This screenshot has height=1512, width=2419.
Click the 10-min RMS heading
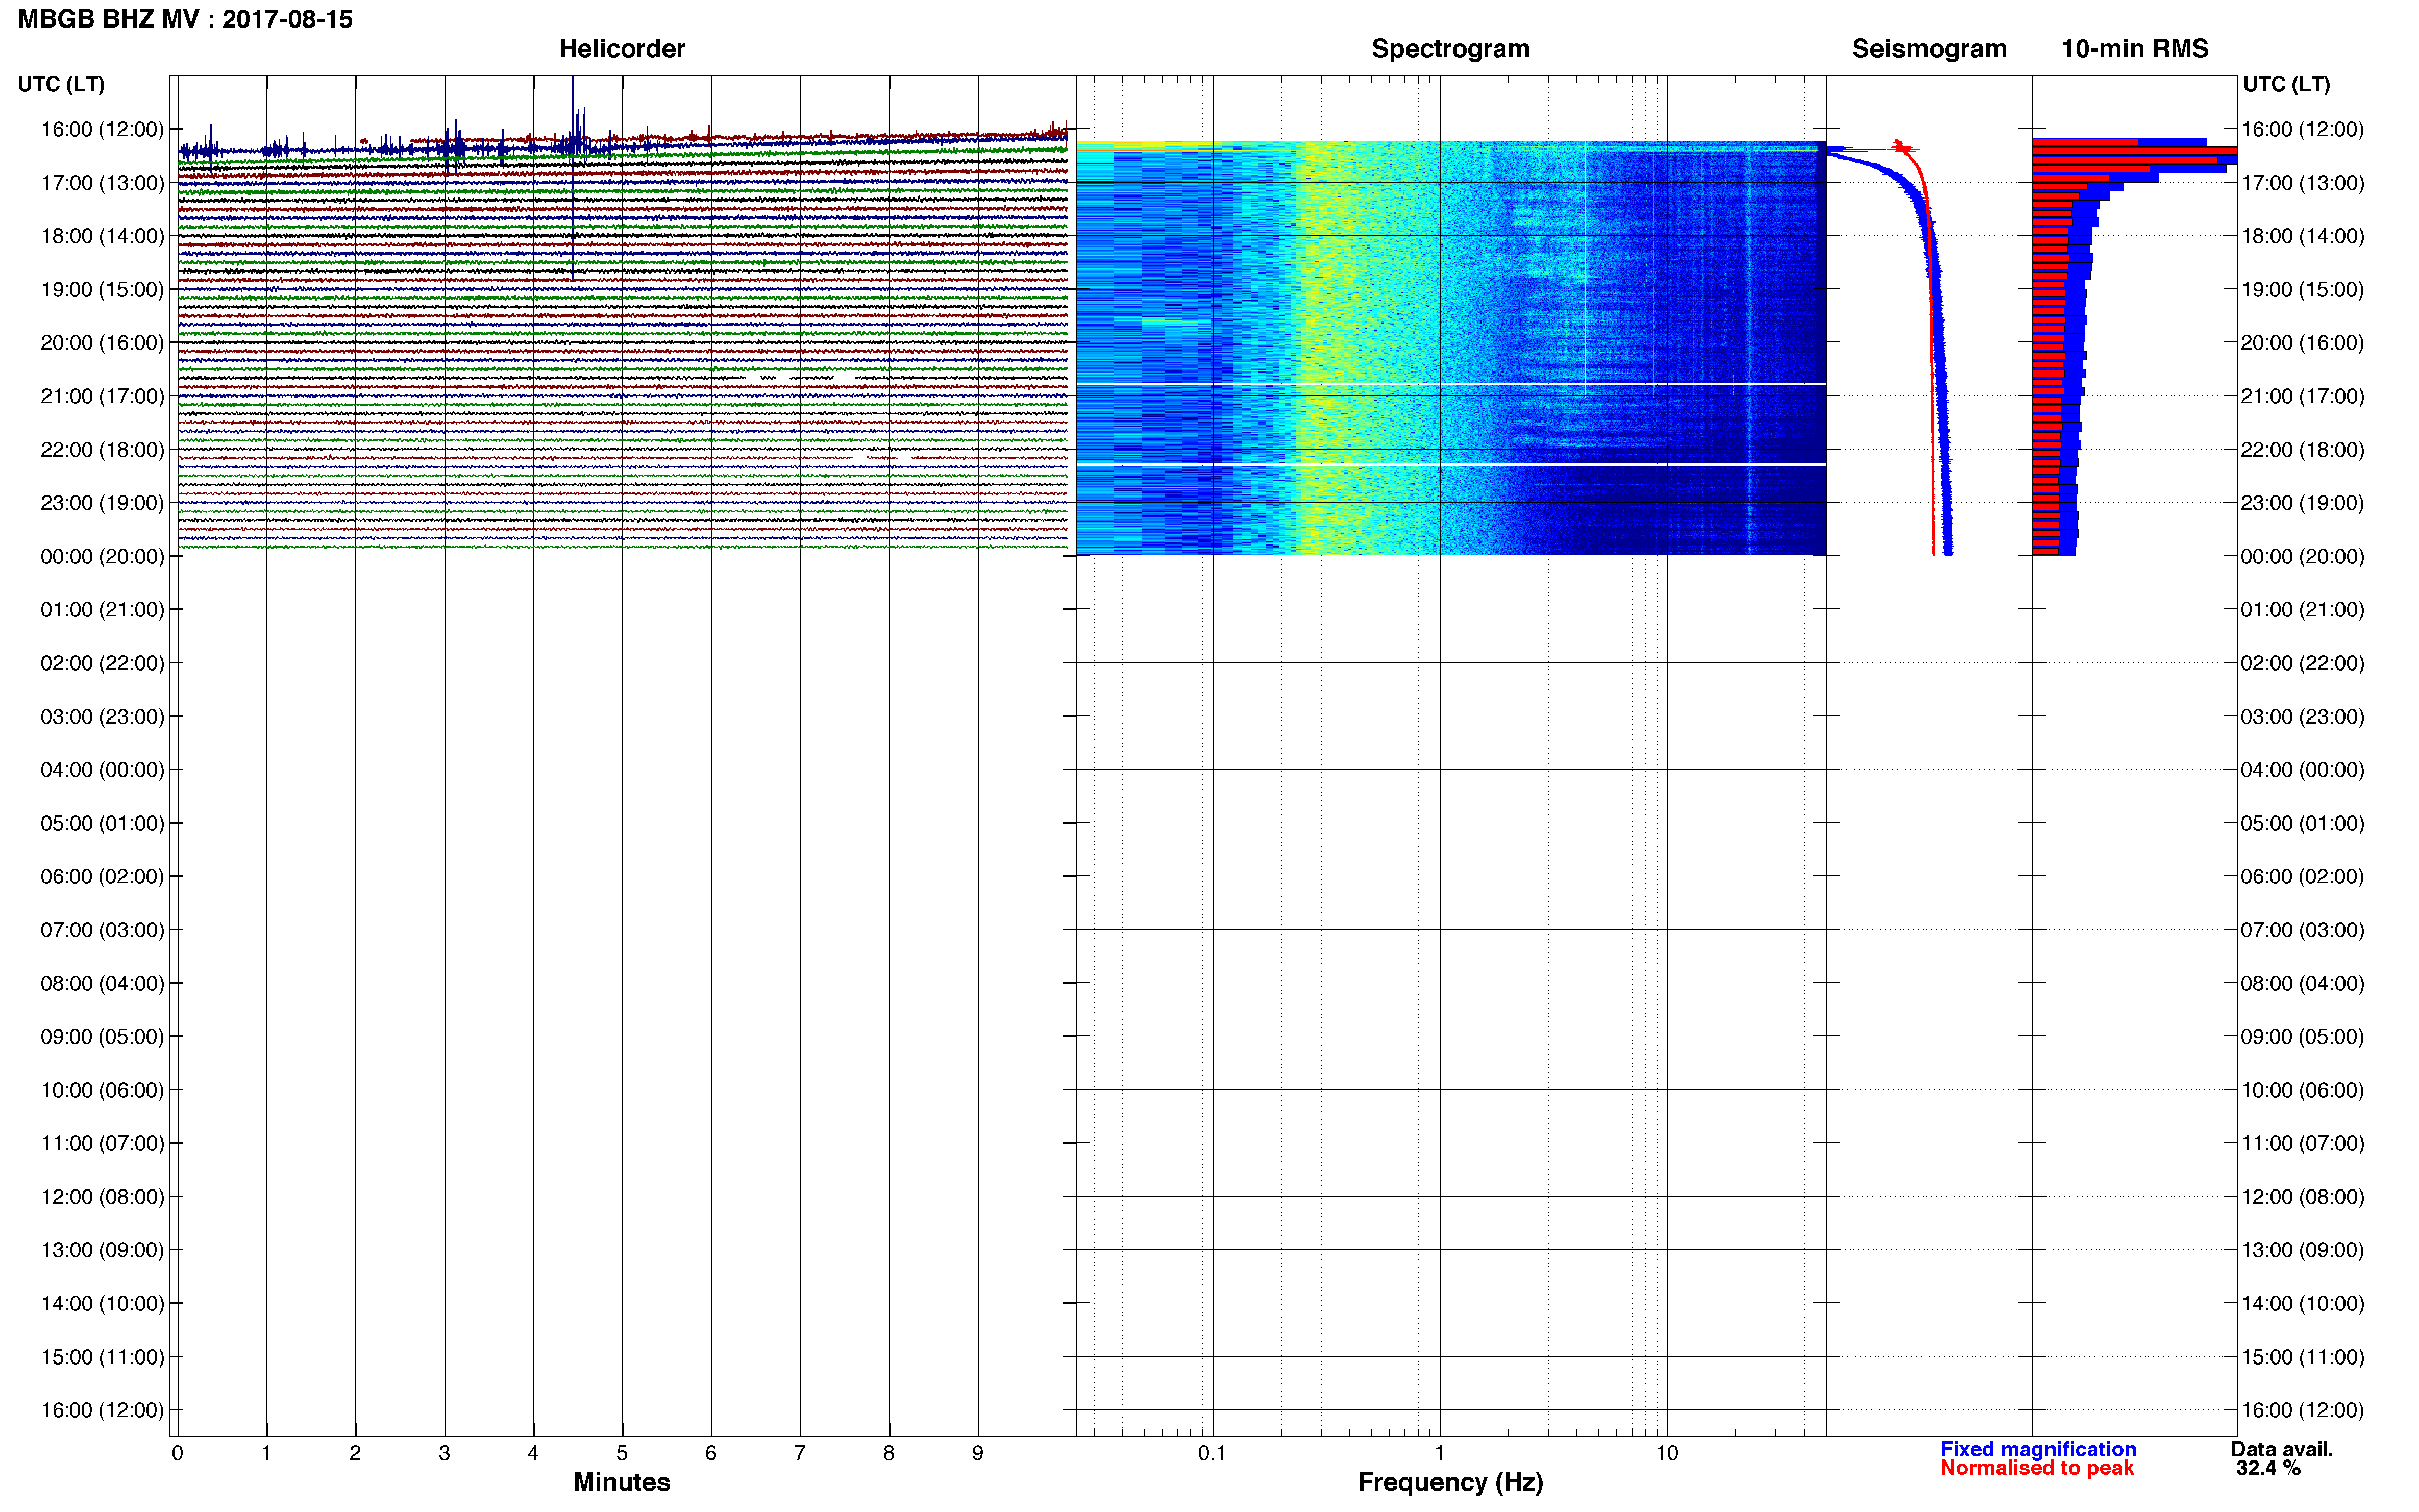pos(2134,48)
